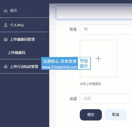Click the home icon beside 首页
132x127 pixels.
coord(6,11)
